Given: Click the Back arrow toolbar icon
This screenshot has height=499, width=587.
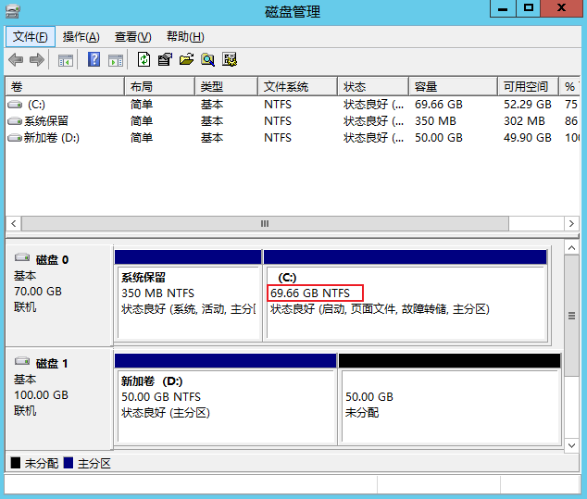Looking at the screenshot, I should point(16,60).
